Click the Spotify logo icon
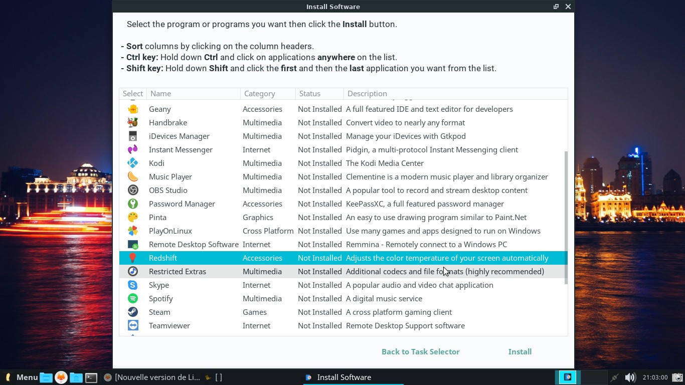 click(133, 299)
